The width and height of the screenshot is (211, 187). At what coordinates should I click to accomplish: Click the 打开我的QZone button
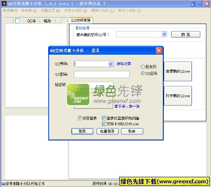[178, 96]
